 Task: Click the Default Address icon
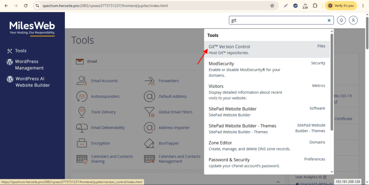(150, 96)
